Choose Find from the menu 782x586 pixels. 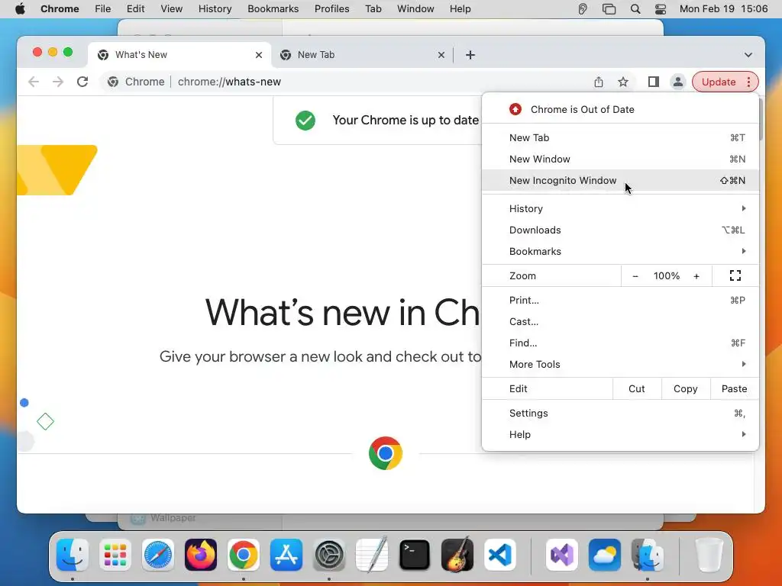click(620, 343)
